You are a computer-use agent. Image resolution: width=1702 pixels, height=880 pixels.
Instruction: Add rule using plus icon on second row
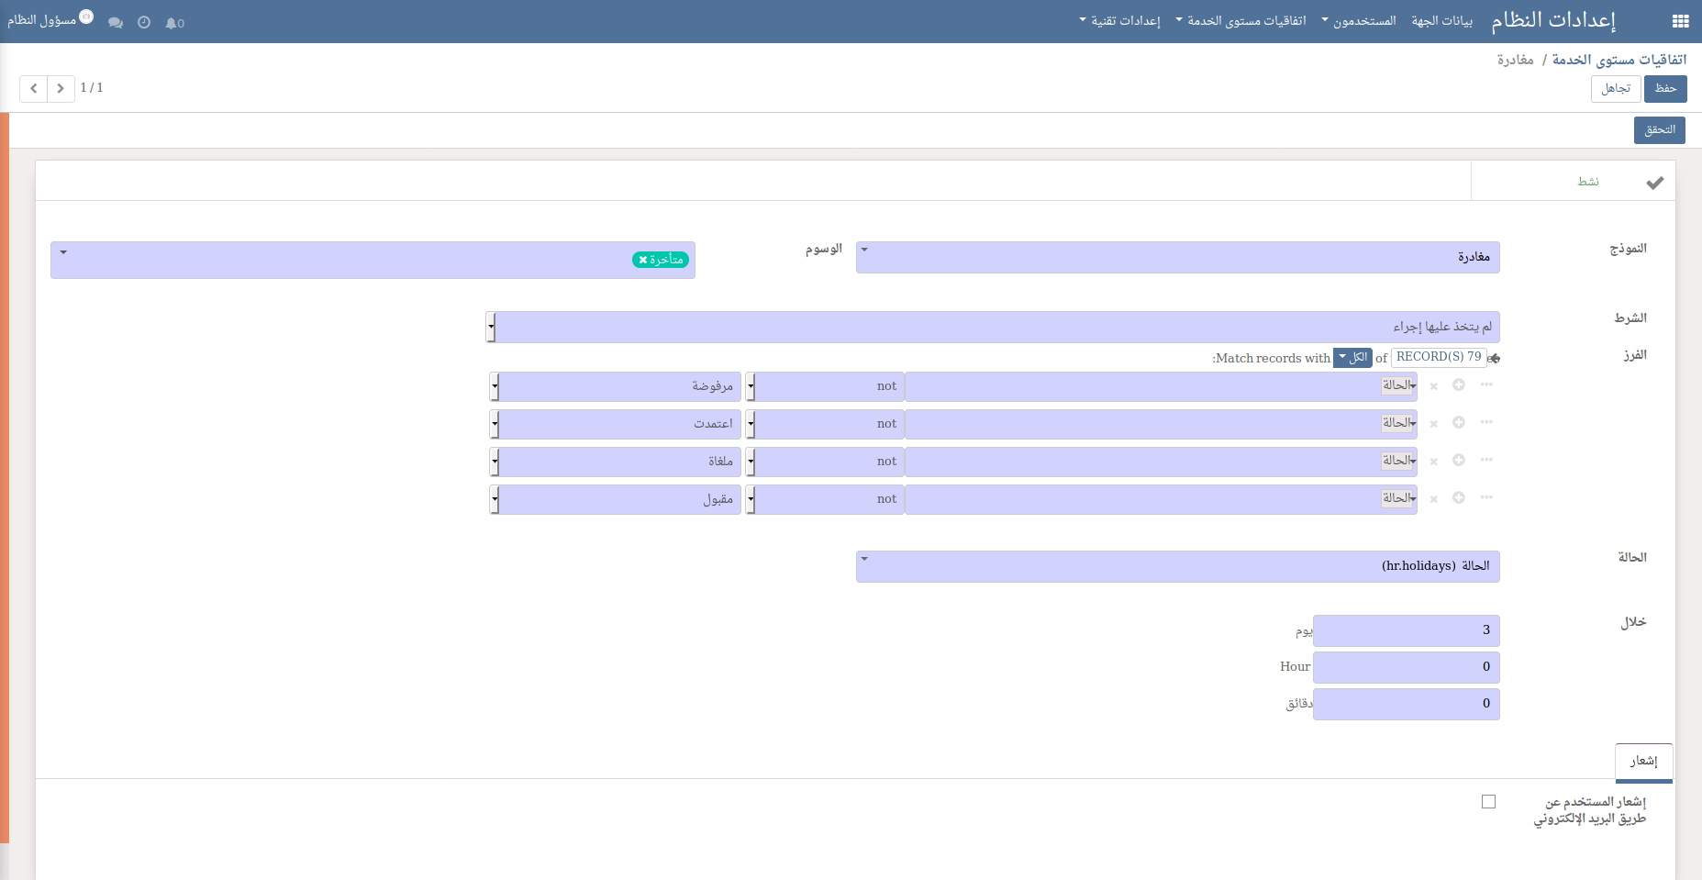1458,423
